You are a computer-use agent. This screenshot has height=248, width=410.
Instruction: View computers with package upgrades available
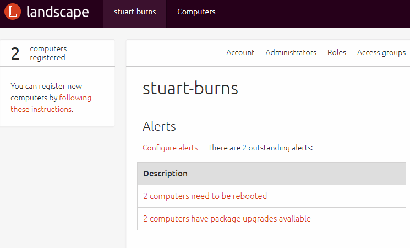[x=227, y=219]
